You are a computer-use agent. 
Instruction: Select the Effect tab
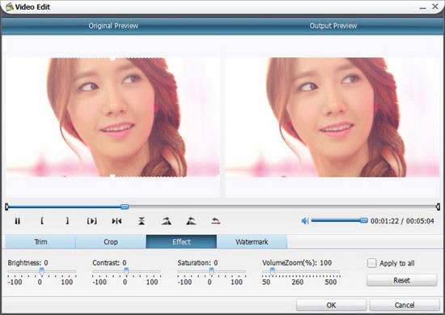click(181, 242)
